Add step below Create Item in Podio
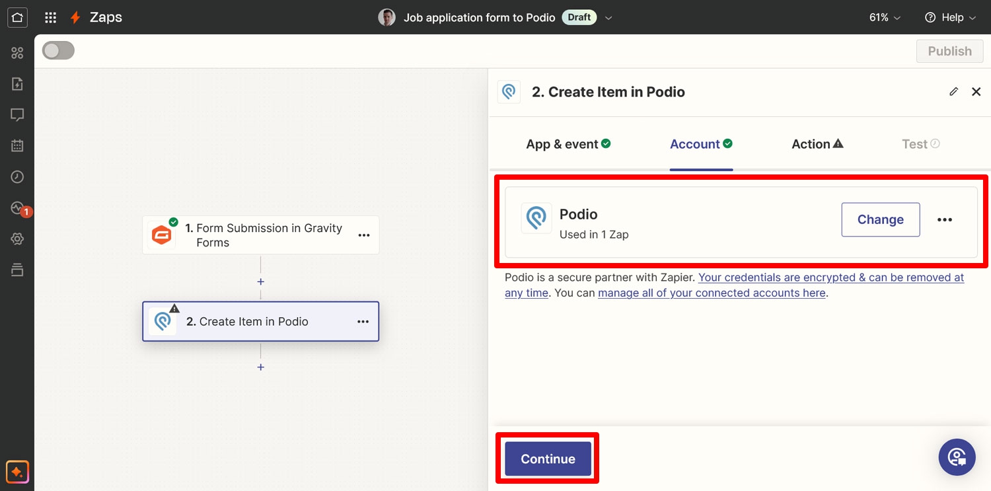 coord(261,367)
